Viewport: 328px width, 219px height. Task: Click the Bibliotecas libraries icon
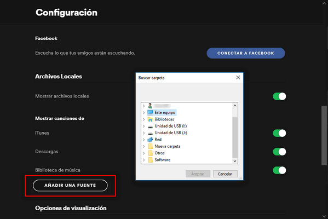(150, 119)
